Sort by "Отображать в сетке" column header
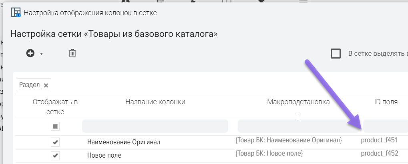The height and width of the screenshot is (164, 408). (55, 107)
